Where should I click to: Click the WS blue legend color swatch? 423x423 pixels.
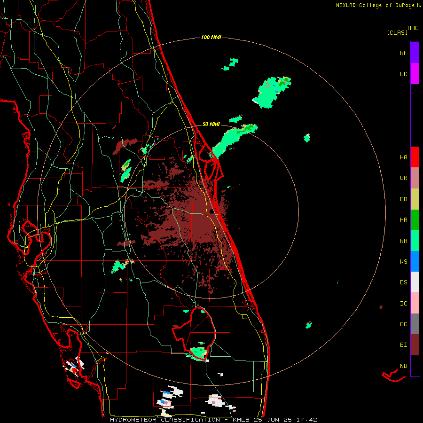415,261
